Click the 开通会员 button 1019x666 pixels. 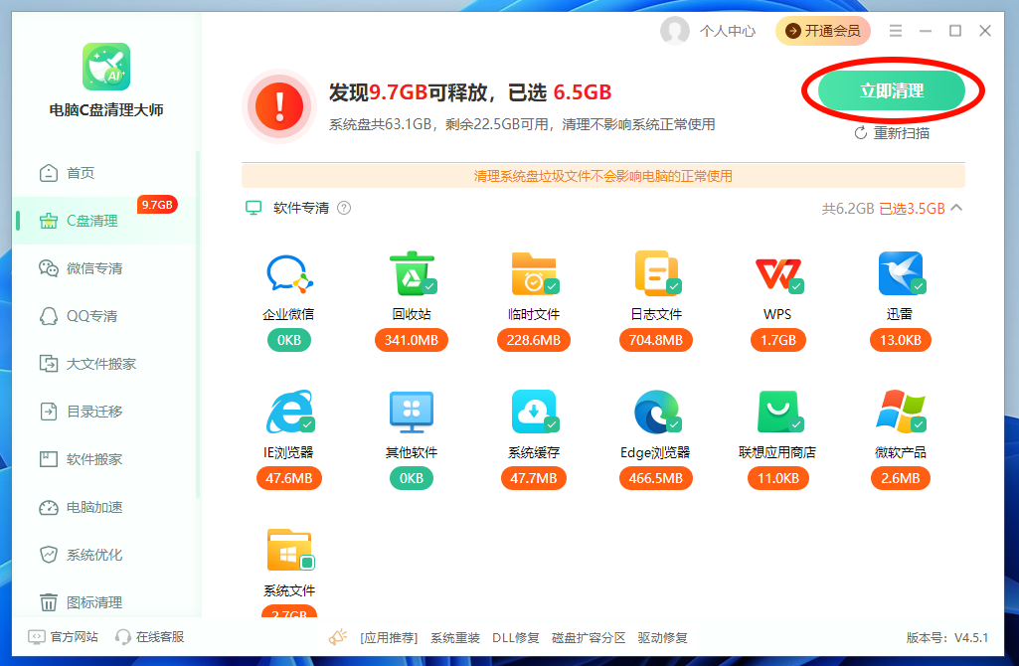coord(823,31)
